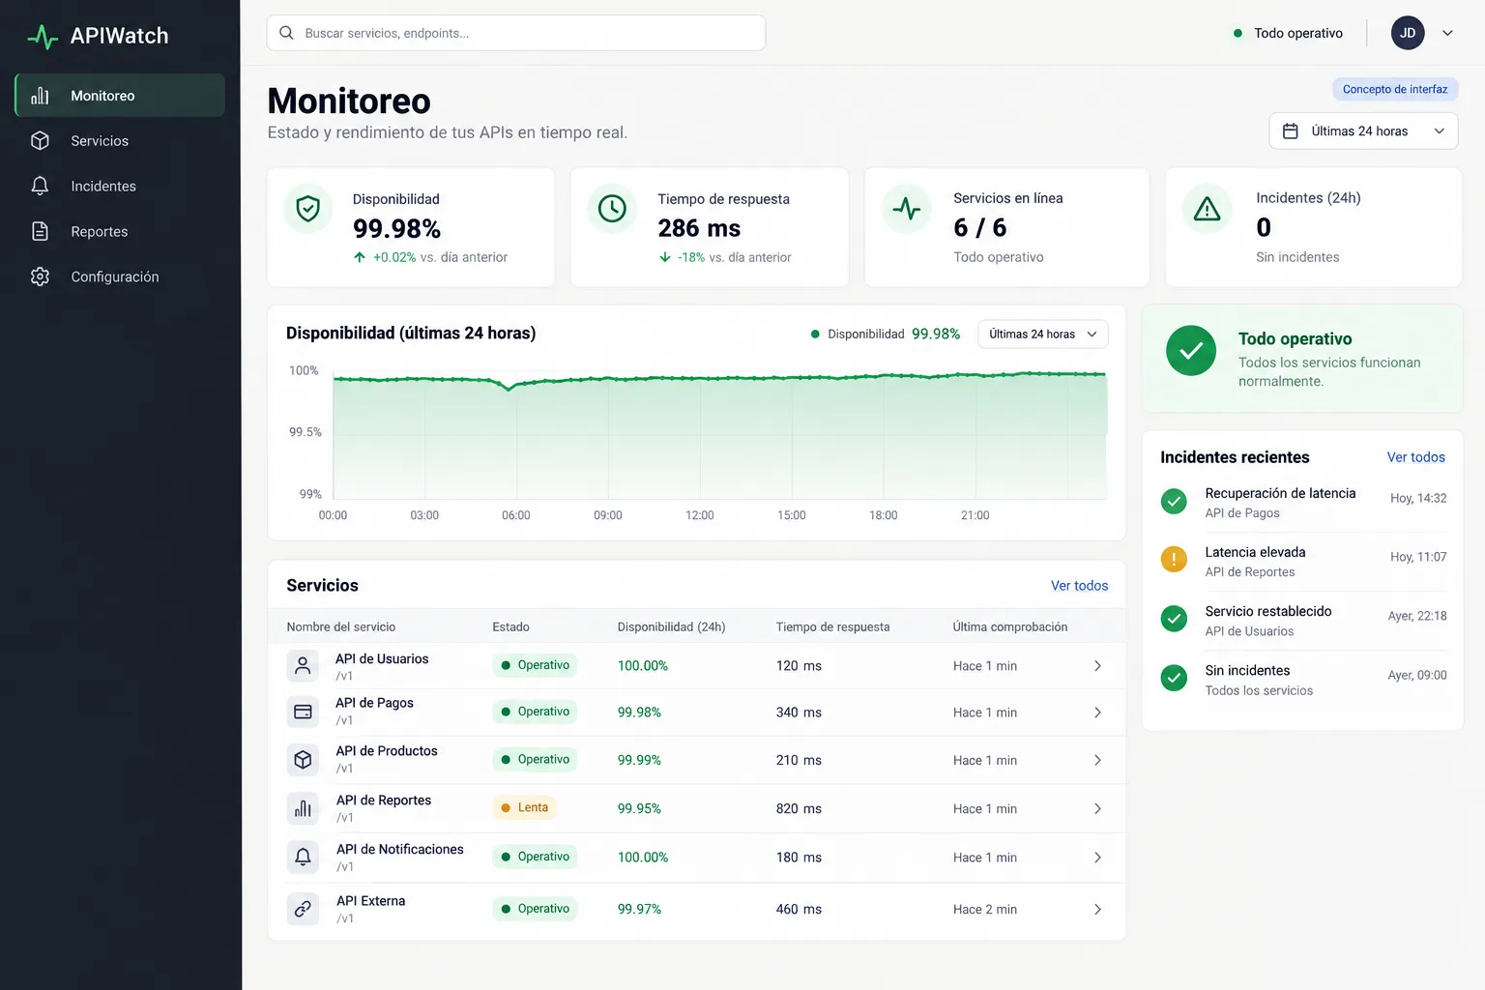Click the search services and endpoints field
1485x990 pixels.
tap(516, 33)
